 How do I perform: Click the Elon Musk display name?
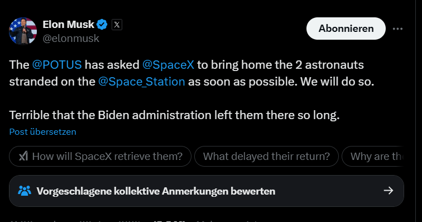pyautogui.click(x=68, y=25)
